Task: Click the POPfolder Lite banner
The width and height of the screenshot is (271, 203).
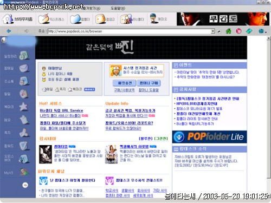Action: pyautogui.click(x=210, y=137)
